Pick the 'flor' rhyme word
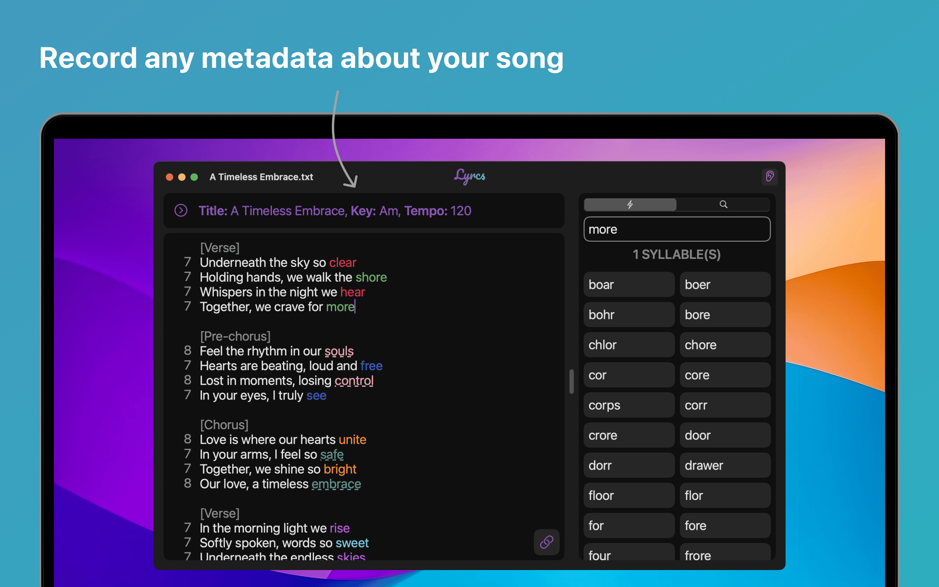 pyautogui.click(x=725, y=495)
